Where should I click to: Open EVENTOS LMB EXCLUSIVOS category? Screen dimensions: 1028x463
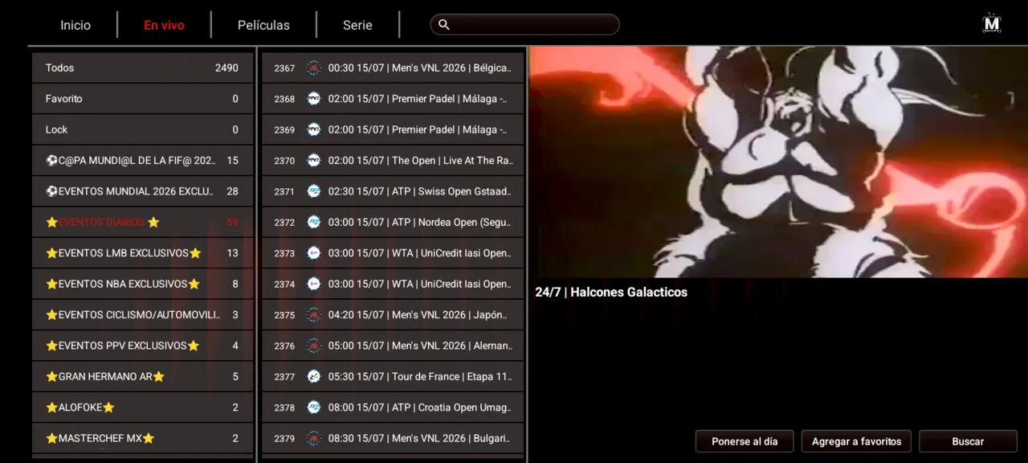142,253
